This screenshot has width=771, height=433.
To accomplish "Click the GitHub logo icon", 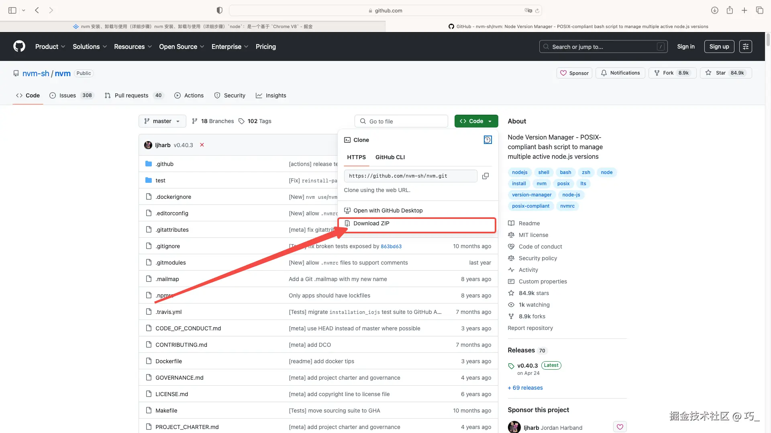I will 19,47.
